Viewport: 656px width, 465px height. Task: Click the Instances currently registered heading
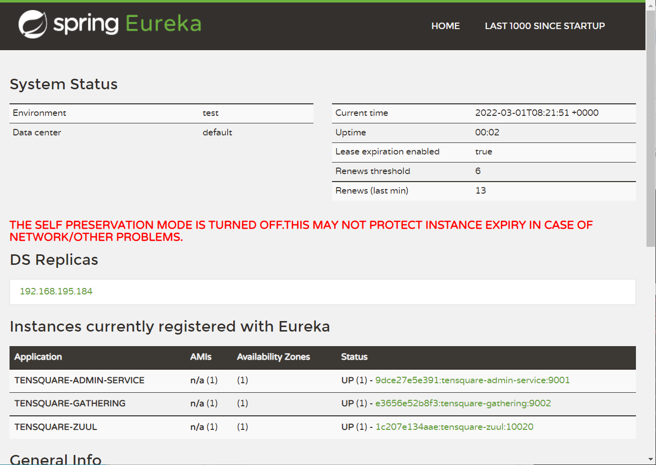[170, 327]
